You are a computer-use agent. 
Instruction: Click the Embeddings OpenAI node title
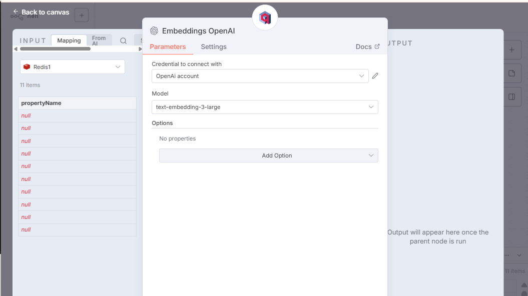(x=198, y=31)
